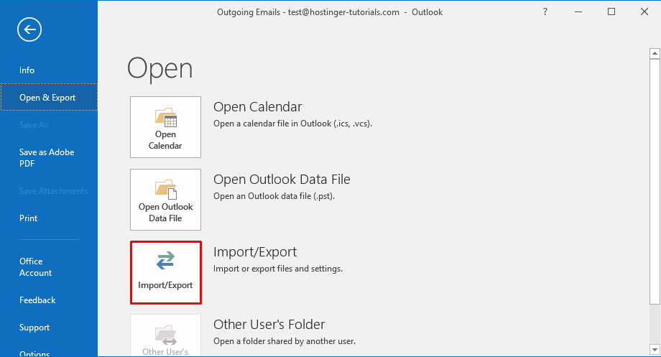Screen dimensions: 661x357
Task: Click the large Open page title
Action: tap(160, 68)
